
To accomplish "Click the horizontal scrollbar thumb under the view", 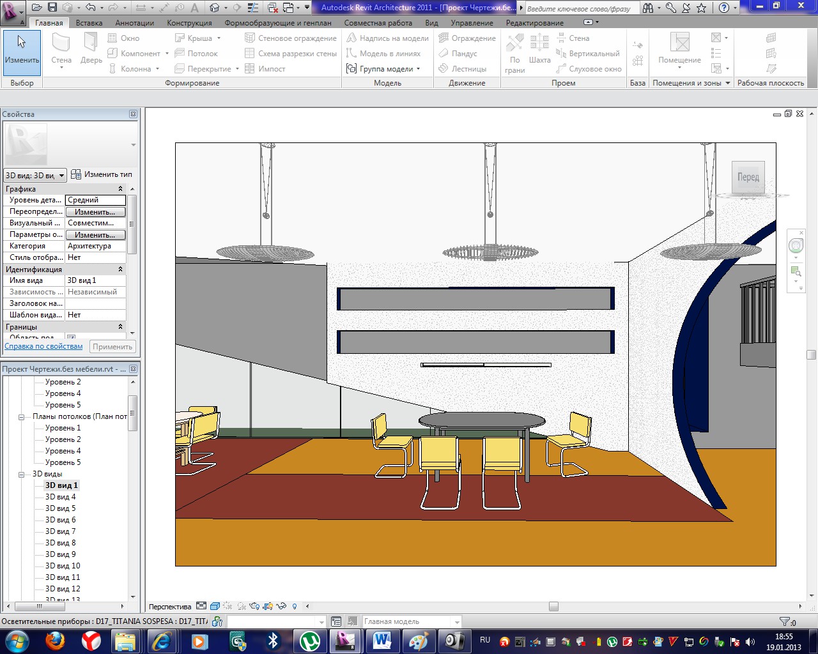I will tap(553, 606).
